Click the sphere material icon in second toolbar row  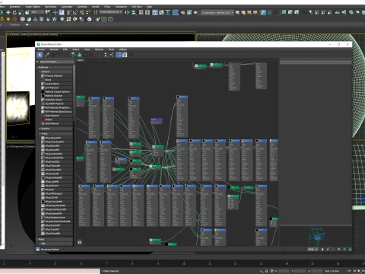click(62, 19)
